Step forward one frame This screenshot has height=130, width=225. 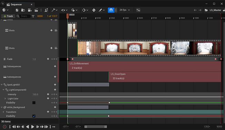coord(37,127)
